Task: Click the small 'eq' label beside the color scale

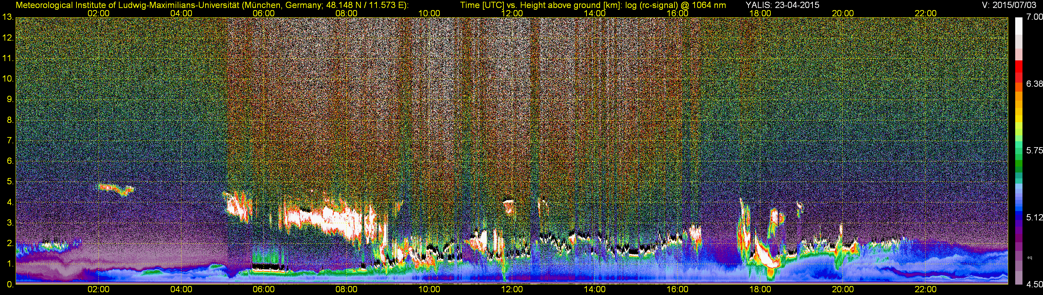Action: (1030, 257)
